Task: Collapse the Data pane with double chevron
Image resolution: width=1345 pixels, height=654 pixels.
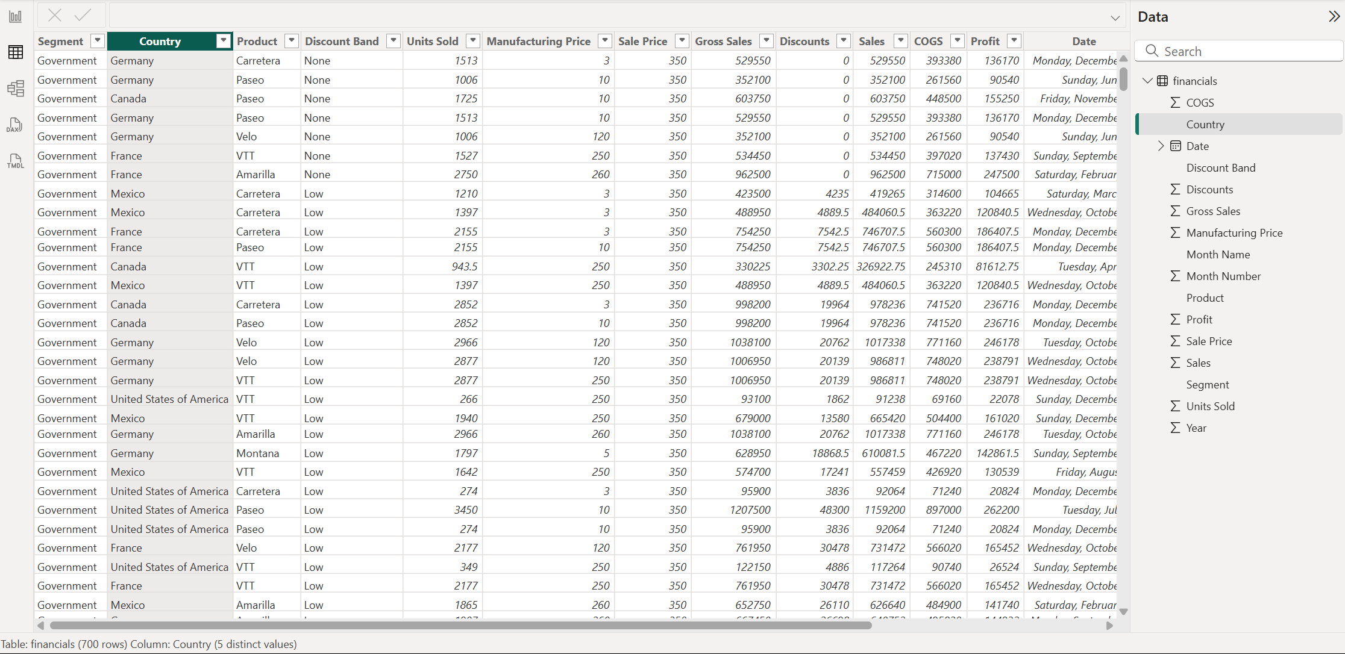Action: point(1334,16)
